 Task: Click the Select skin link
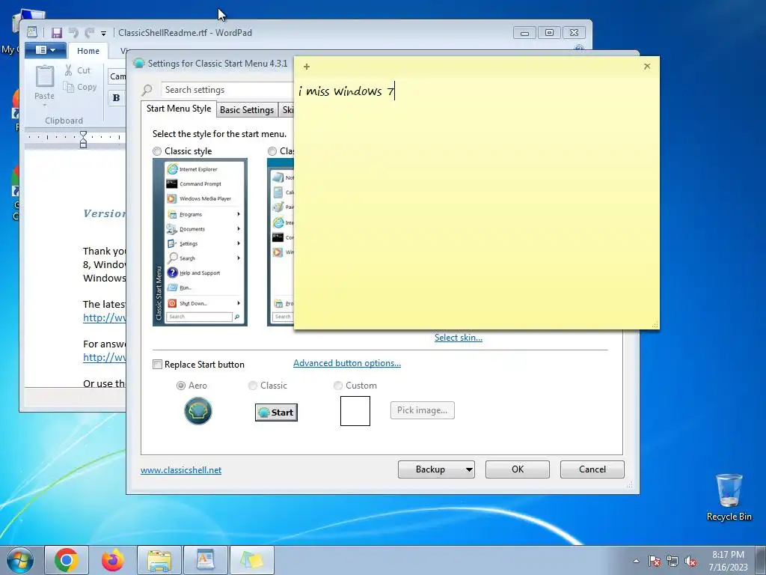coord(459,338)
